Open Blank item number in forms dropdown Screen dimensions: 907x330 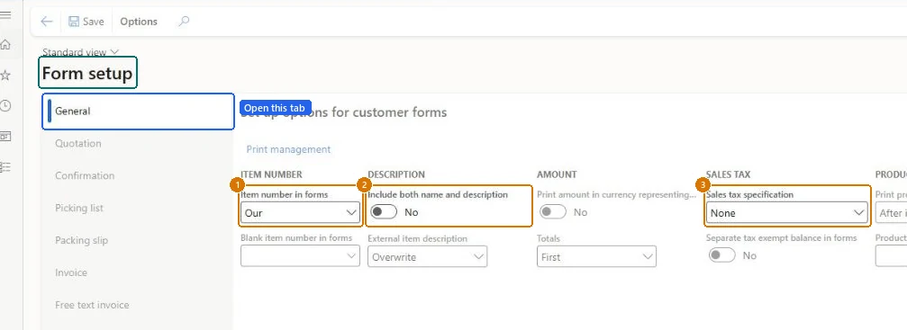tap(300, 256)
